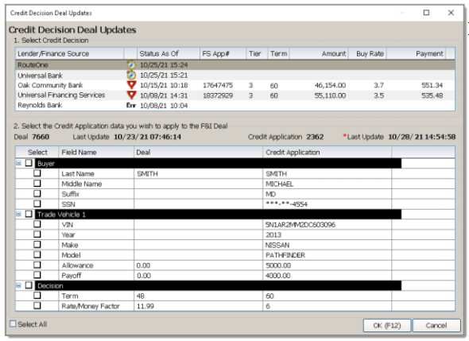Screen dimensions: 469x341
Task: Click credit application value NISSAN
Action: pyautogui.click(x=277, y=245)
